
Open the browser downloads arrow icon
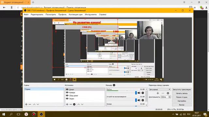coord(206,8)
